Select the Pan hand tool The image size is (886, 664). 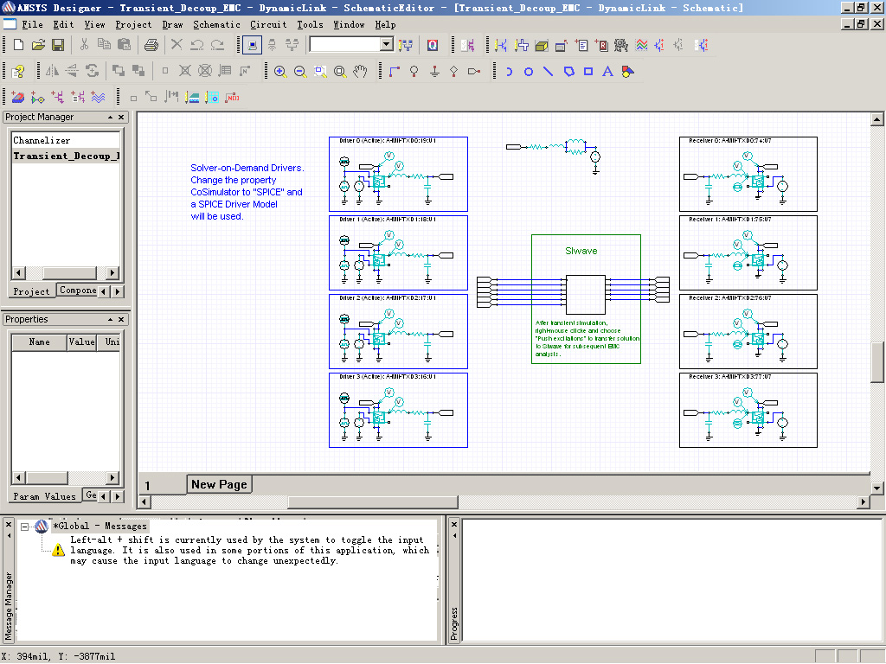[360, 71]
